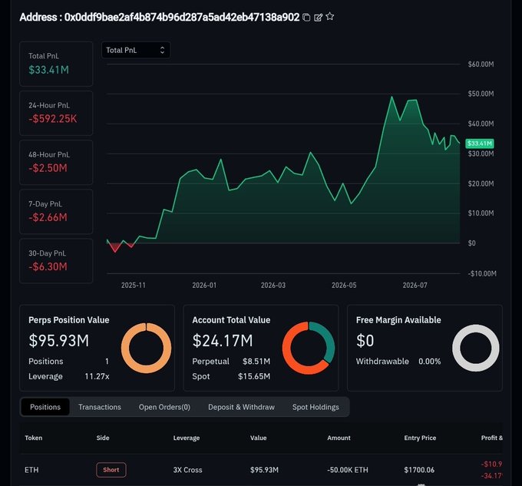Click the Account Total Value donut chart
522x486 pixels.
(309, 348)
